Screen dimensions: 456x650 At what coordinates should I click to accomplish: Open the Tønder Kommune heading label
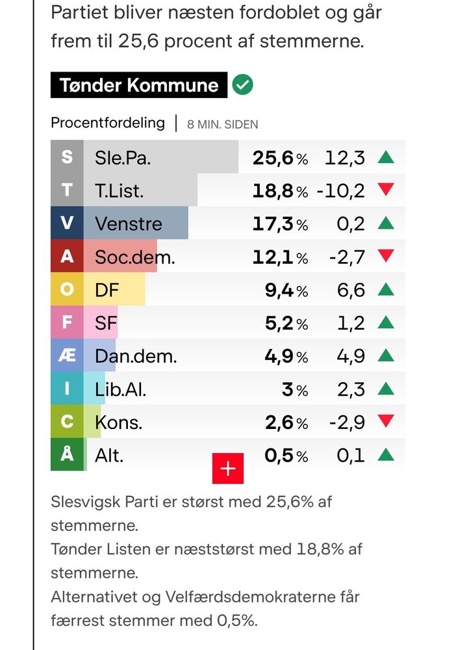click(139, 85)
